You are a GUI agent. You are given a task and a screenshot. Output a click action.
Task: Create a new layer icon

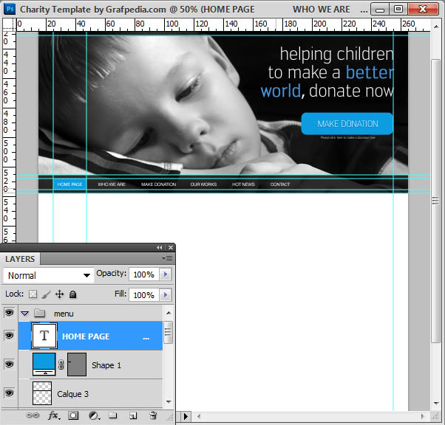coord(133,415)
